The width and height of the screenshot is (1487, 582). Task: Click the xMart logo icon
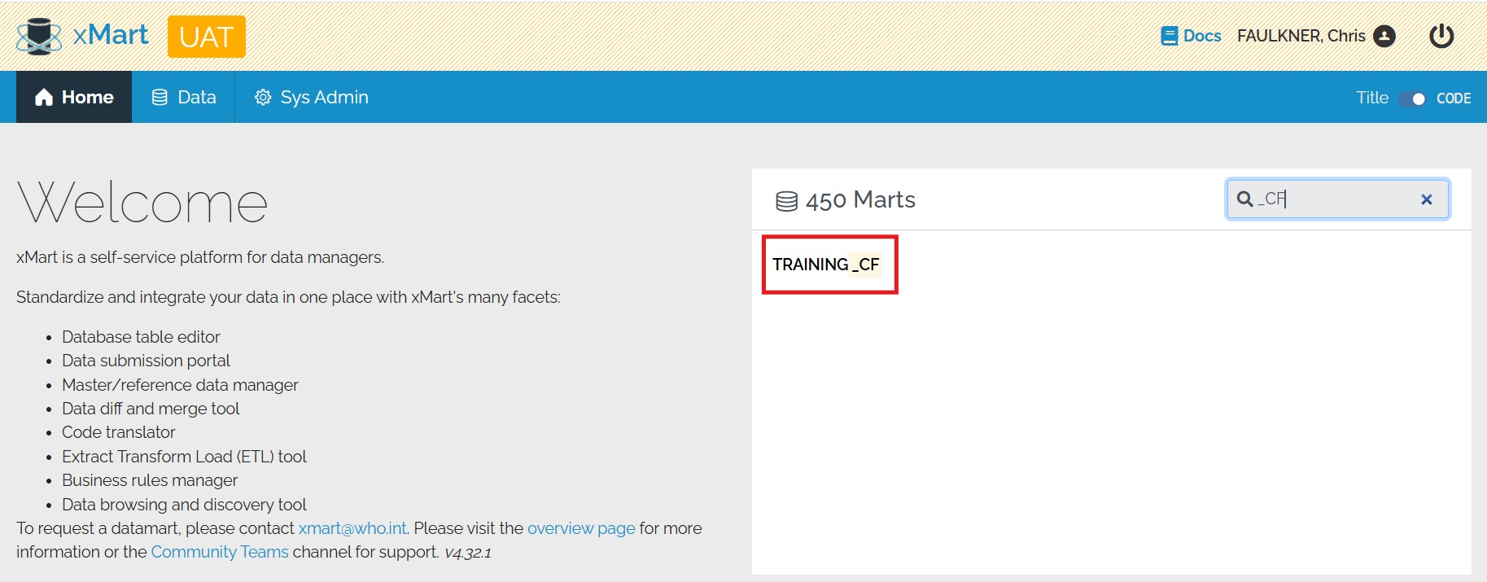38,36
